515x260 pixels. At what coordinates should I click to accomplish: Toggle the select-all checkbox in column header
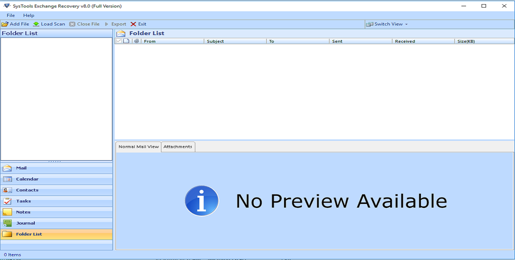[x=119, y=41]
